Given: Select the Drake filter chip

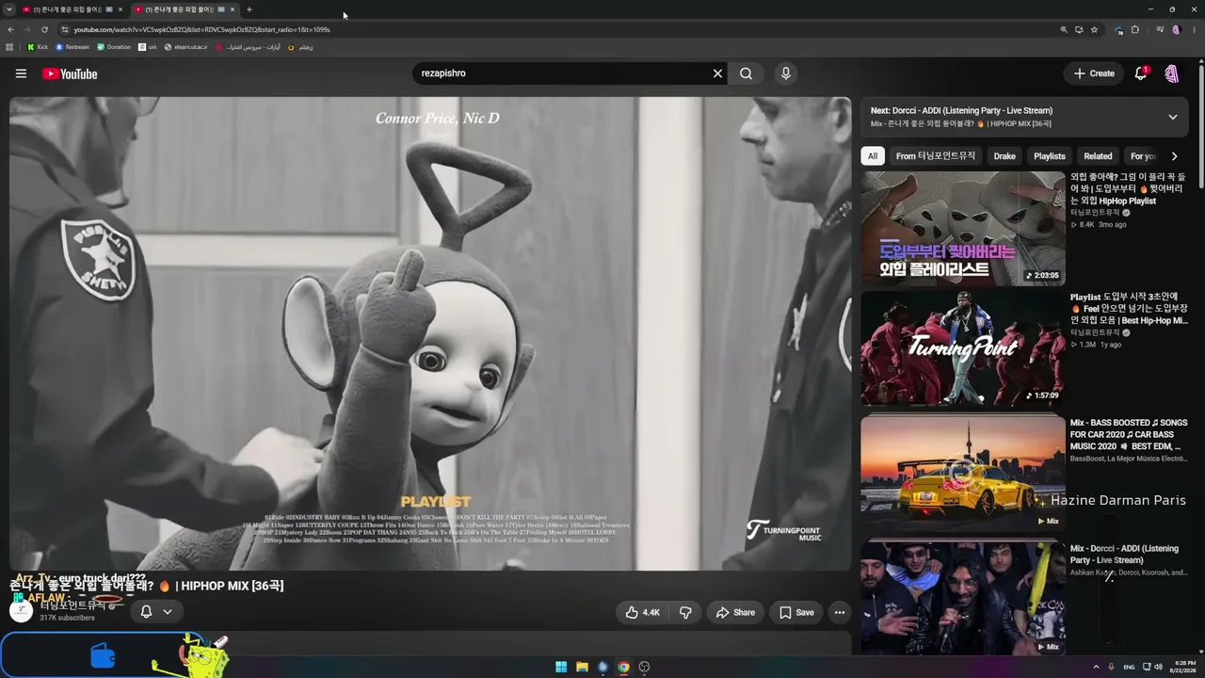Looking at the screenshot, I should [1004, 156].
